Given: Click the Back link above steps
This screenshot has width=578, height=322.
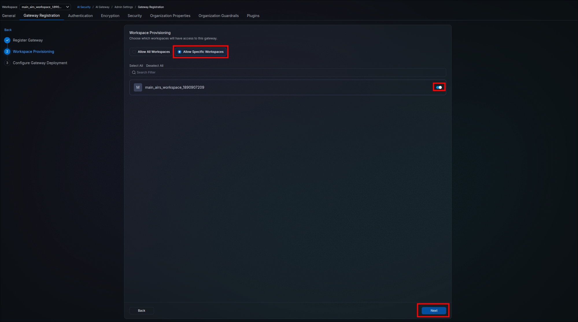Looking at the screenshot, I should click(x=8, y=30).
